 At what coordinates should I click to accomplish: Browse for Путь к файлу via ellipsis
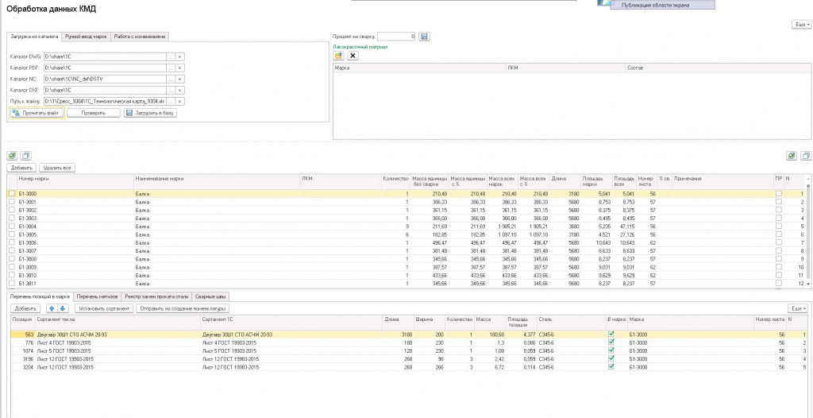pyautogui.click(x=171, y=101)
